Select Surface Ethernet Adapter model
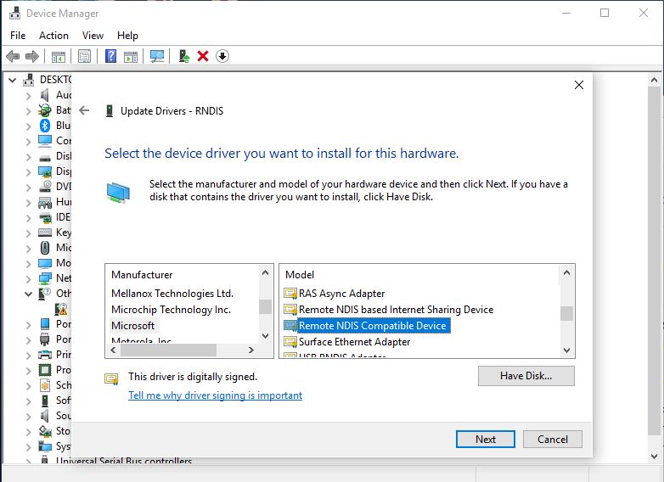Viewport: 664px width, 482px height. coord(354,341)
